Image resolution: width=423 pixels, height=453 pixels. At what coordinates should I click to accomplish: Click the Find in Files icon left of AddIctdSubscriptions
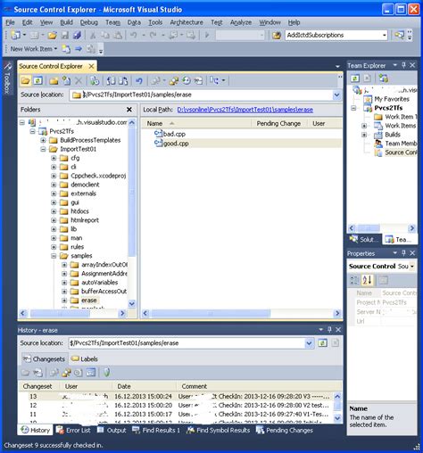point(277,36)
